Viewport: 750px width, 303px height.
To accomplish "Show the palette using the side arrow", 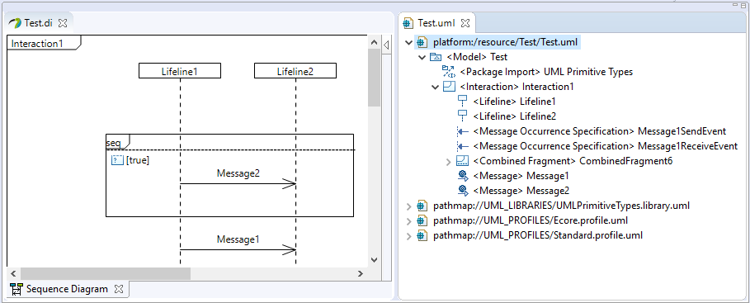I will point(386,45).
